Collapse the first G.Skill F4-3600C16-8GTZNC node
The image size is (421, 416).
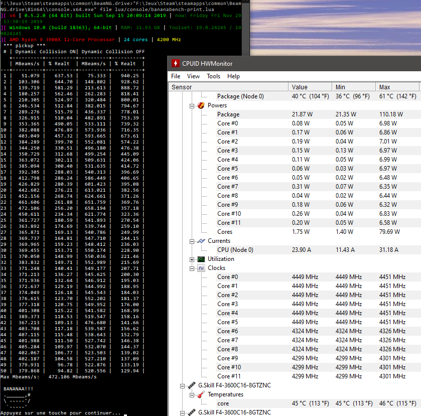tap(182, 386)
